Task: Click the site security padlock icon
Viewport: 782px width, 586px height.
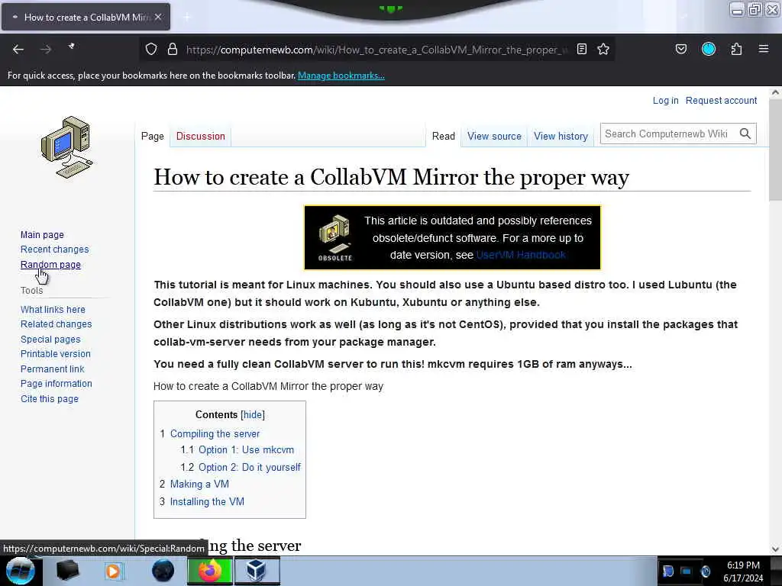Action: click(173, 49)
